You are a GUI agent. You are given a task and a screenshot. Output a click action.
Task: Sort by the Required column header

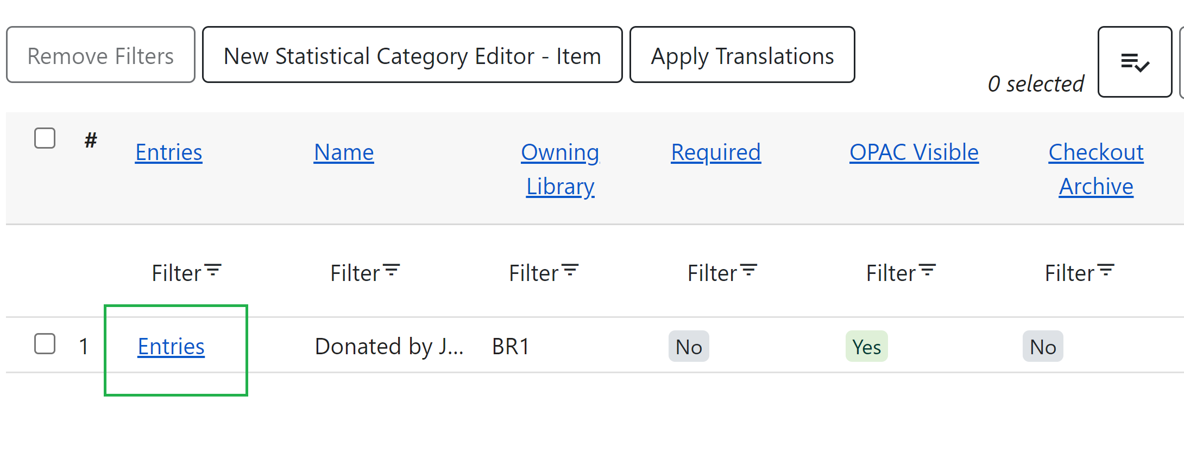pyautogui.click(x=715, y=152)
